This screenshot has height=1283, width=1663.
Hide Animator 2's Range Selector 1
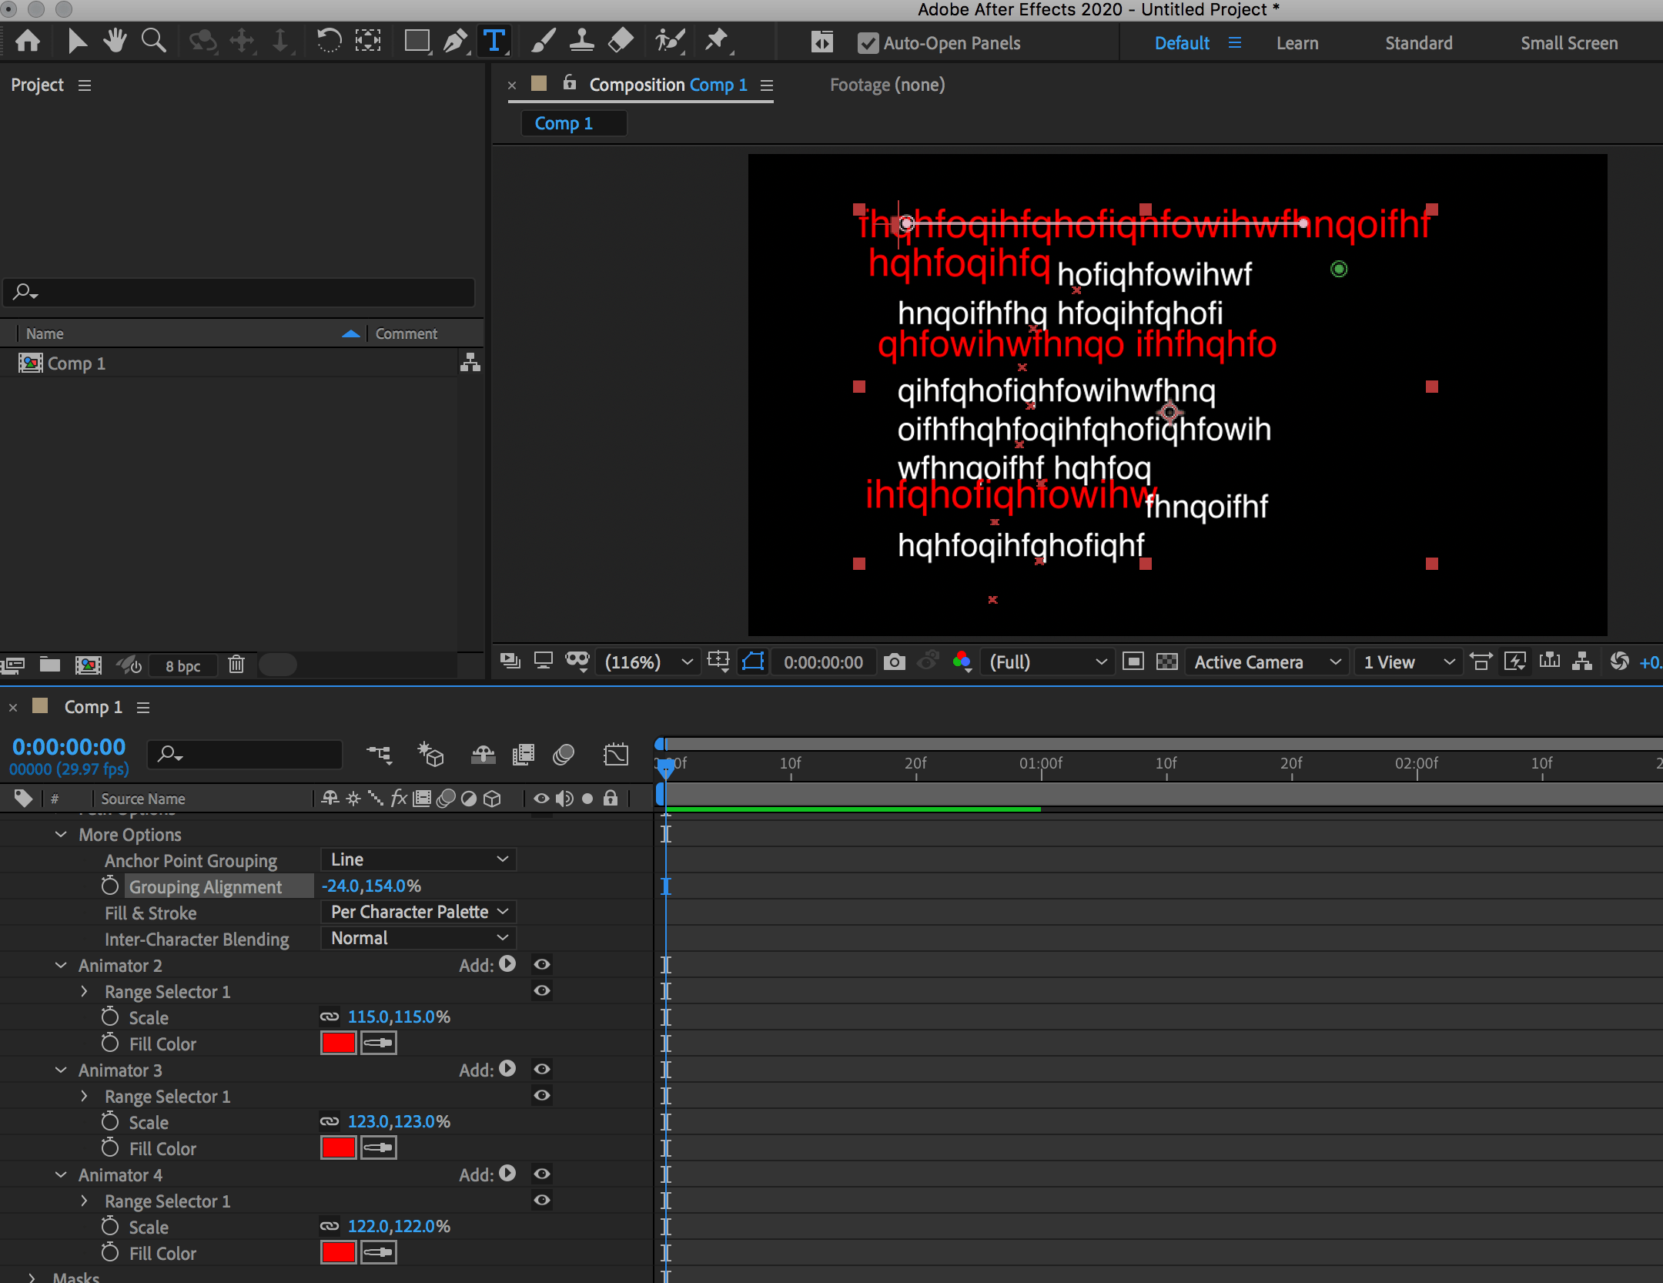[x=542, y=991]
